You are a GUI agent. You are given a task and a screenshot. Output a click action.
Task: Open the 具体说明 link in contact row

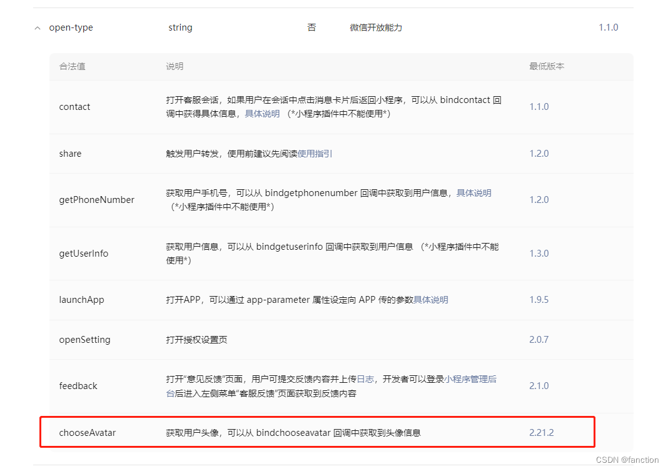click(x=262, y=114)
